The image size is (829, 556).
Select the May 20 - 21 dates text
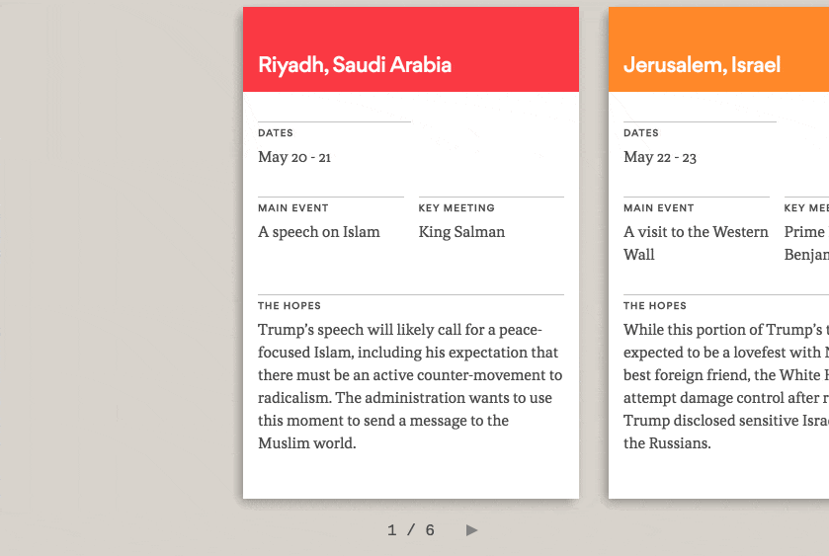294,157
